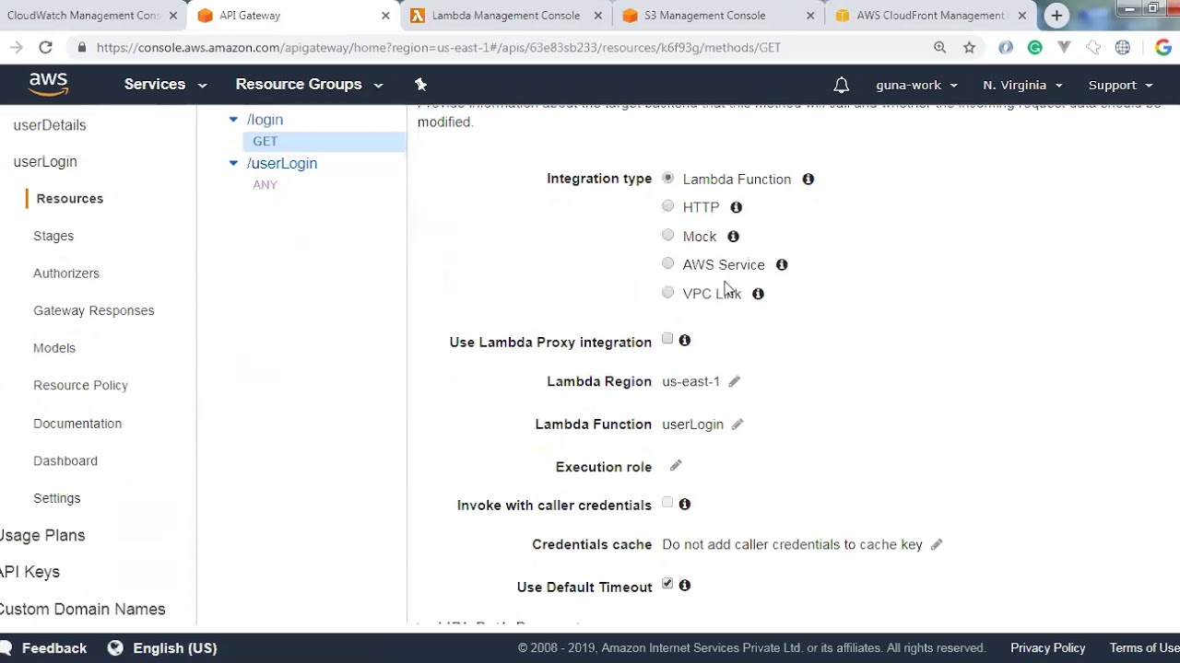
Task: Switch to Lambda Management Console tab
Action: 506,16
